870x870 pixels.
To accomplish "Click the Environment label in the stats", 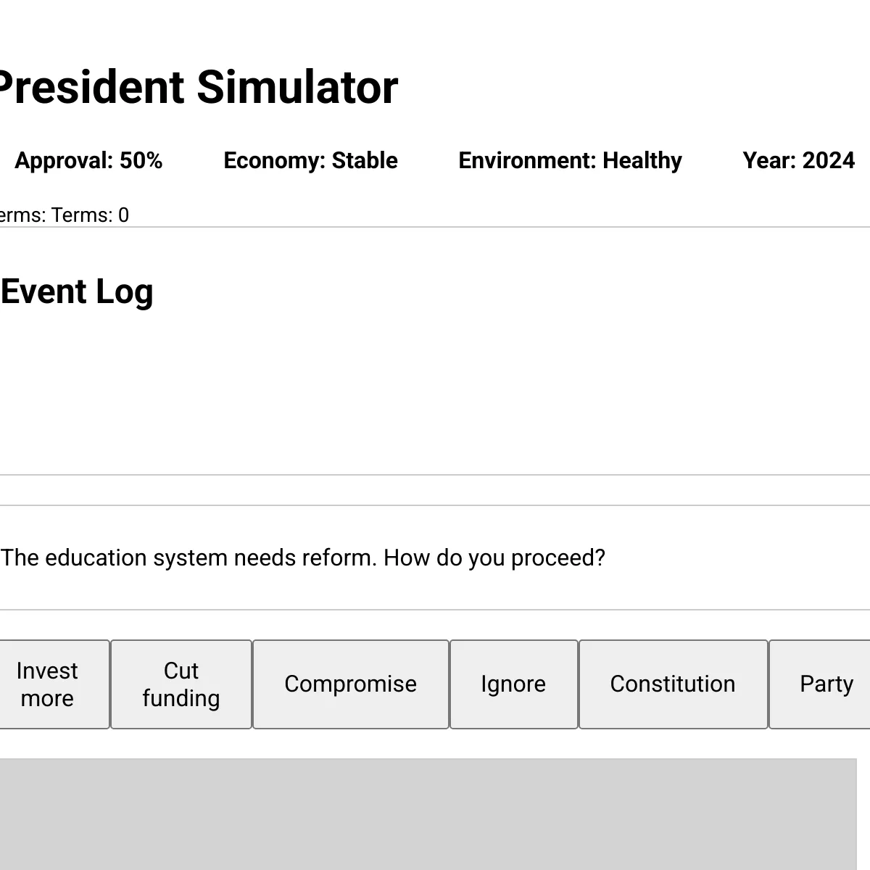I will pyautogui.click(x=527, y=160).
